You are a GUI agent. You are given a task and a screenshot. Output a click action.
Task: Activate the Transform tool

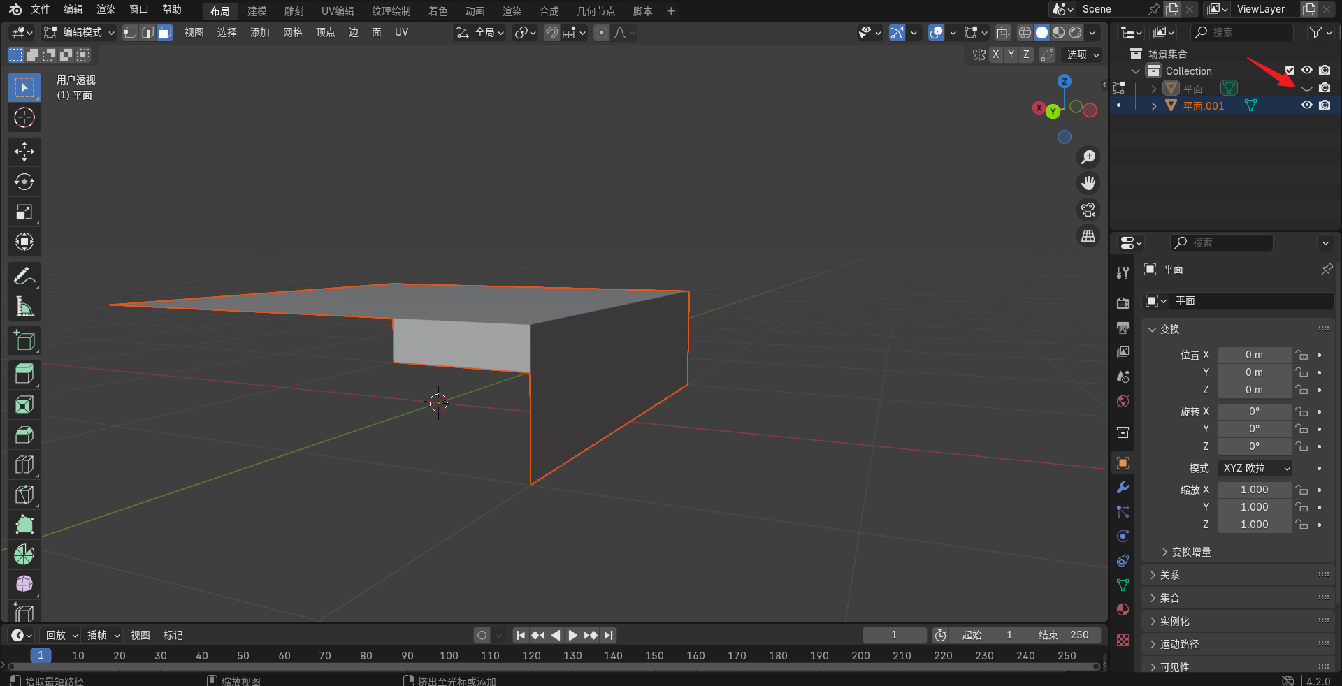[x=24, y=242]
